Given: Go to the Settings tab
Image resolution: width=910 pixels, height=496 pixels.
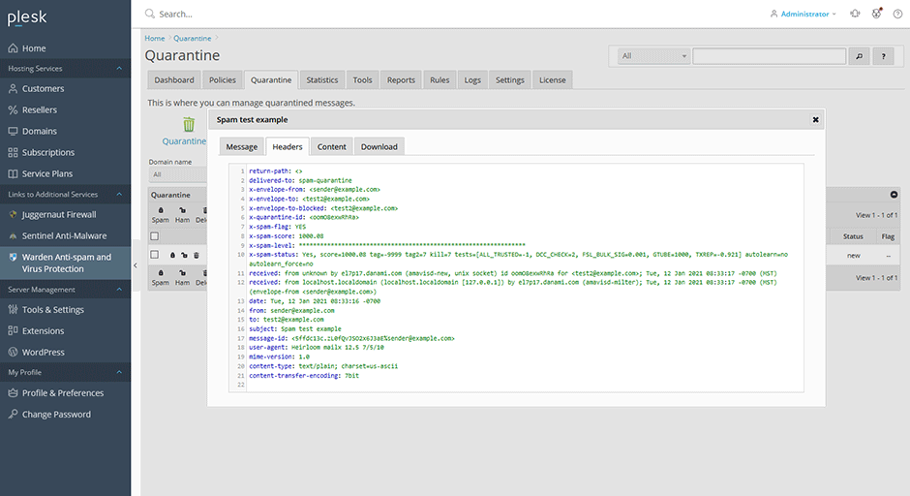Looking at the screenshot, I should point(509,80).
